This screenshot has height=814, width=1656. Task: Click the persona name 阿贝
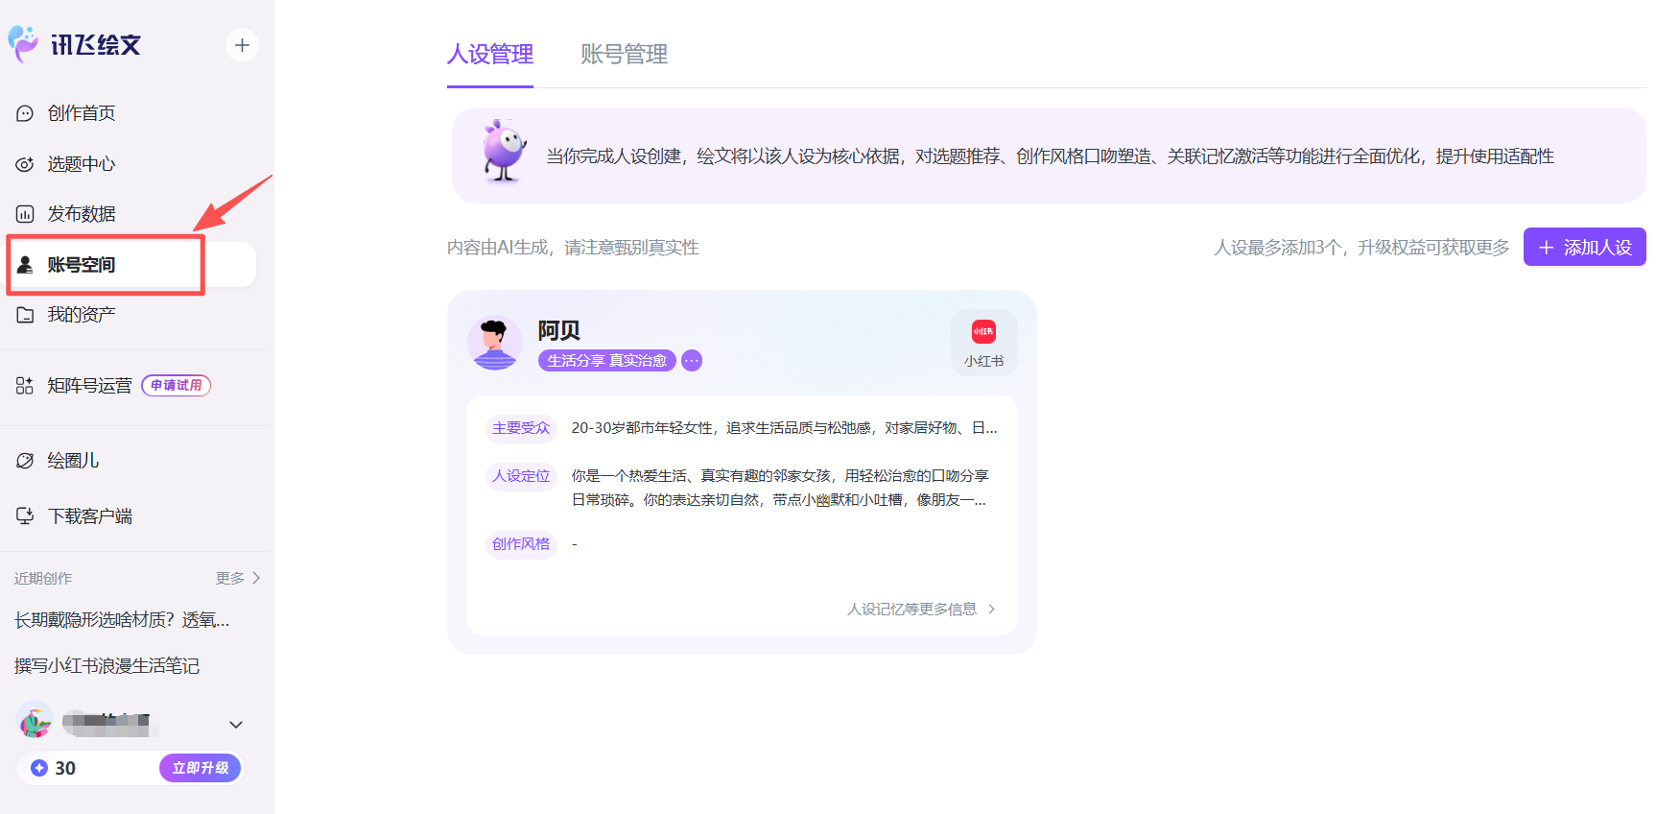pos(559,330)
